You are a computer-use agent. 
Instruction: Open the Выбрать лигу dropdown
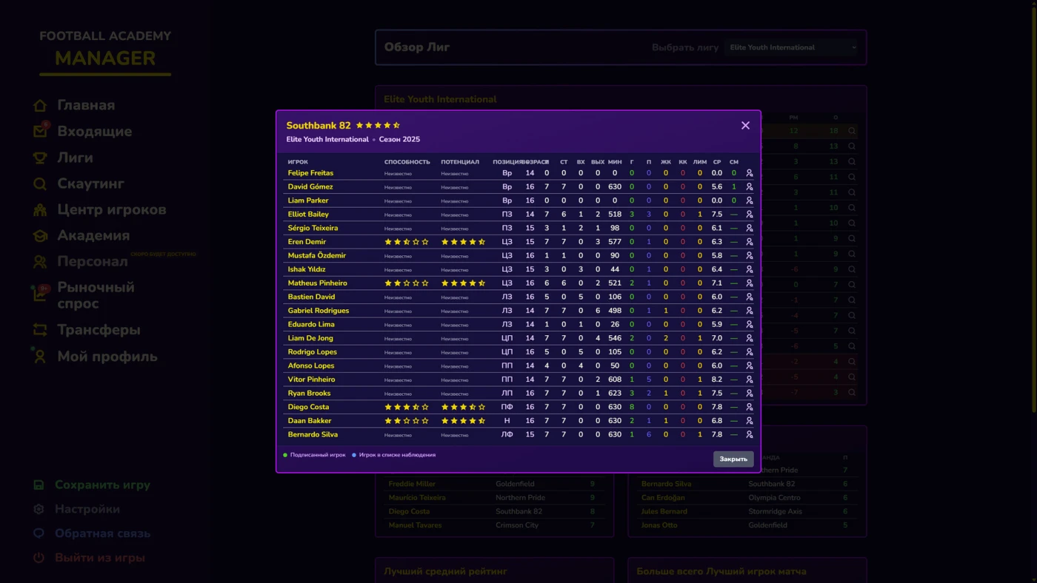coord(792,47)
